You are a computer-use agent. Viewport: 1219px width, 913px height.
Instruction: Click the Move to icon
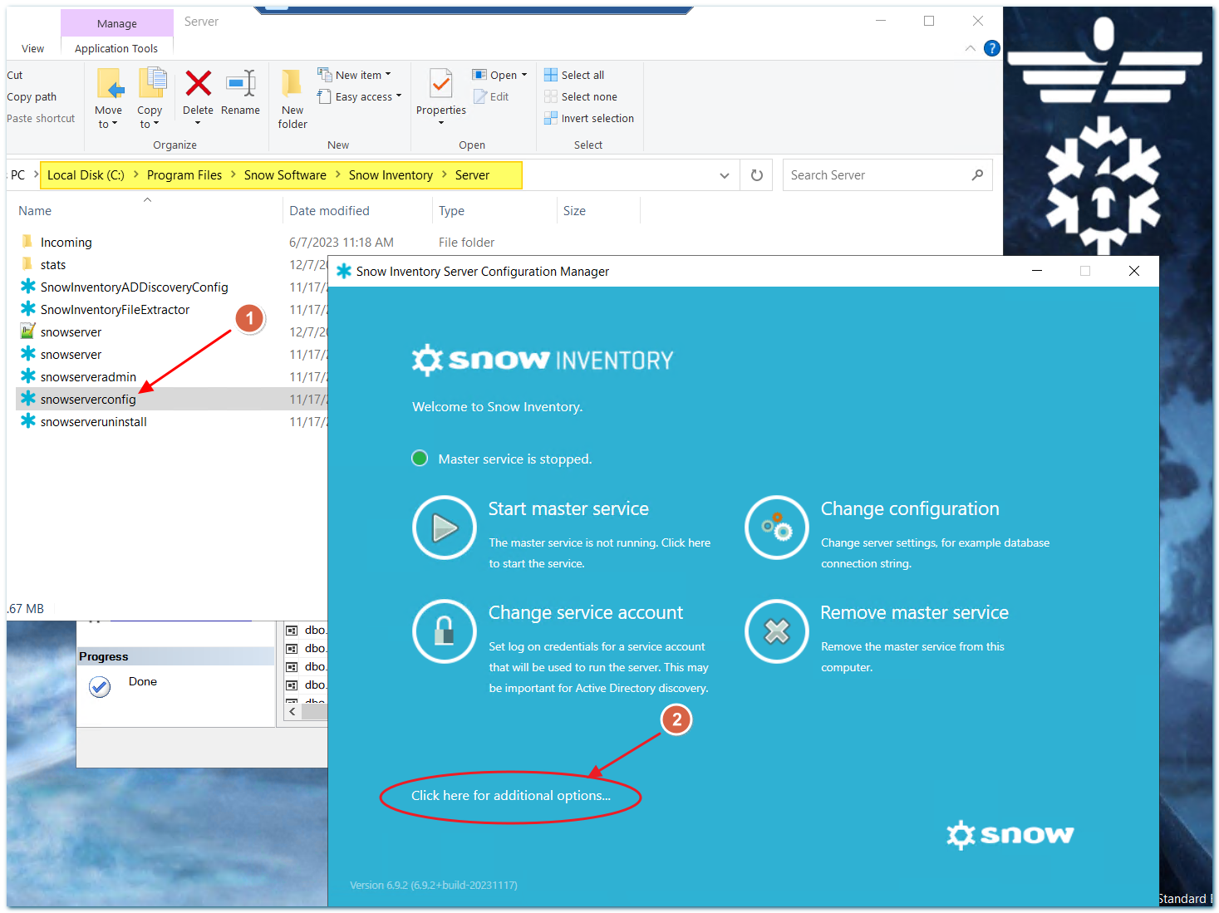[109, 83]
